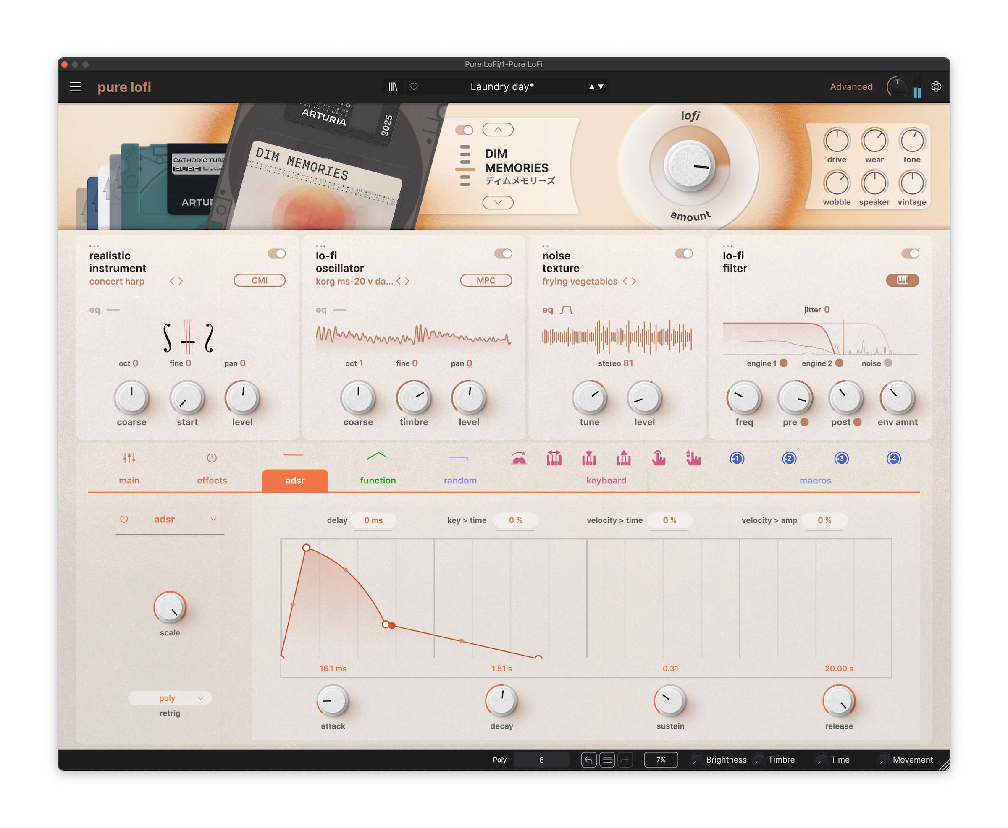
Task: Click the lofi amount knob
Action: tap(689, 166)
